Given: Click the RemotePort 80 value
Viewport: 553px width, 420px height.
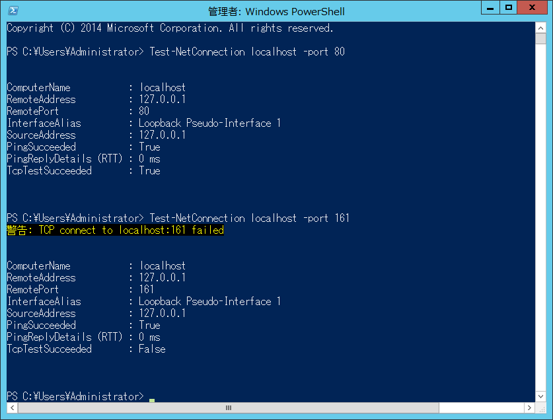Looking at the screenshot, I should pos(144,111).
